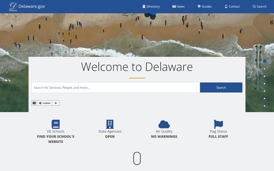Open State Agencies OPEN status link

(x=110, y=136)
